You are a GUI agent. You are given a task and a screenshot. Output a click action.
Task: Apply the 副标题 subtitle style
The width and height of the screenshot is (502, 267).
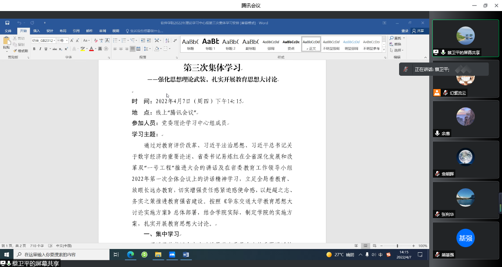[x=251, y=44]
